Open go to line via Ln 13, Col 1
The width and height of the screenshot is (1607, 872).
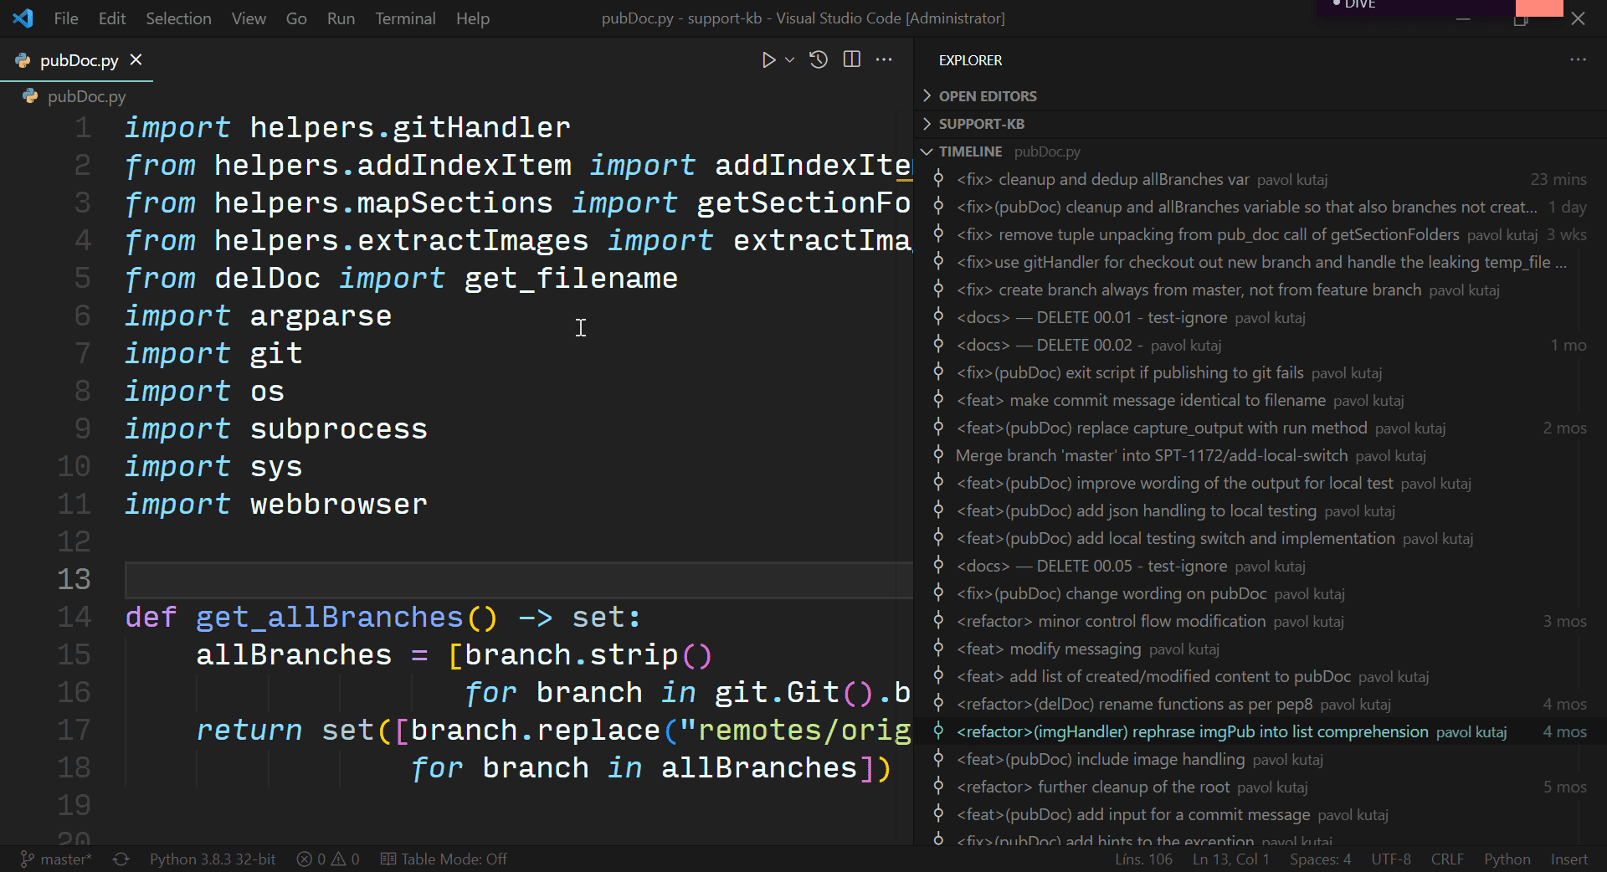point(1230,859)
